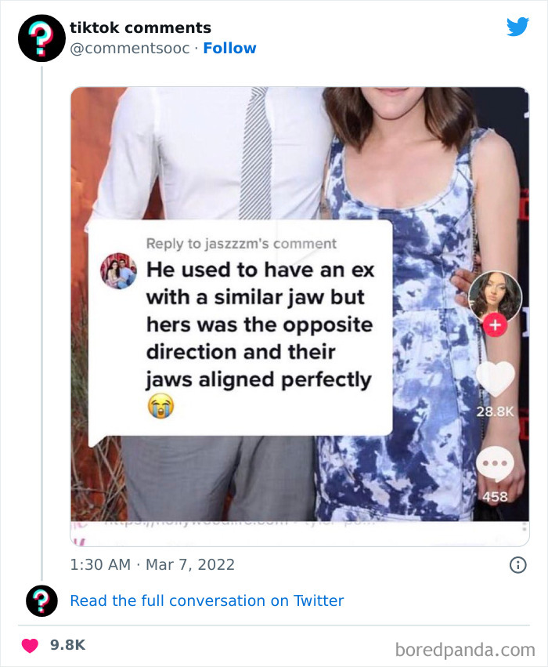Click the Twitter bird logo

coord(517,27)
